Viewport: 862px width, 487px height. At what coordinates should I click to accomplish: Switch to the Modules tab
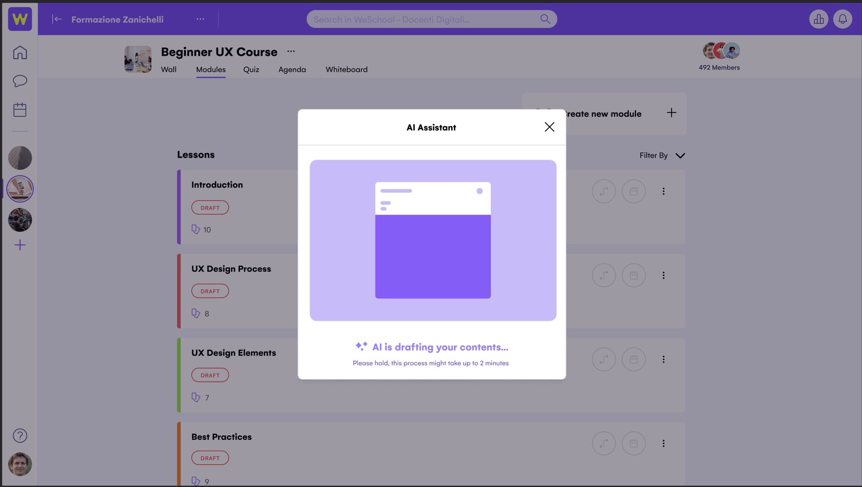211,69
